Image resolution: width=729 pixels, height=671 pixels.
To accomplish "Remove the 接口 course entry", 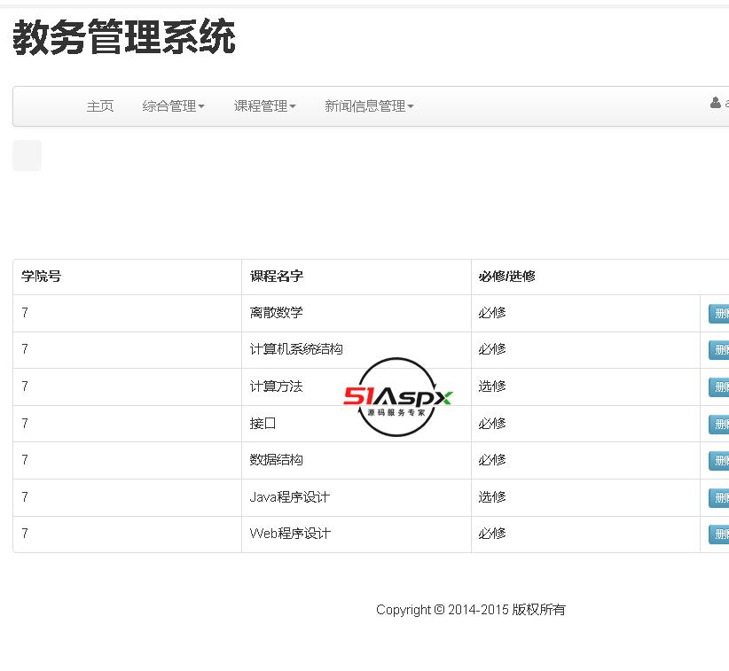I will coord(719,425).
